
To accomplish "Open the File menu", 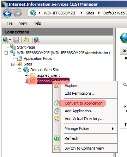I will point(10,23).
